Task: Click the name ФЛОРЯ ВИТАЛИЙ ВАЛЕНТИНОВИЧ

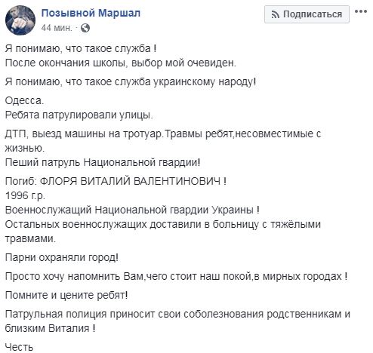Action: pos(130,181)
